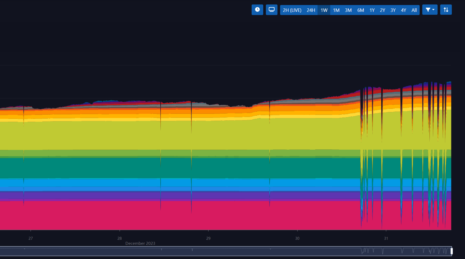Viewport: 465px width, 259px height.
Task: Open the filter funnel dropdown
Action: tap(430, 10)
